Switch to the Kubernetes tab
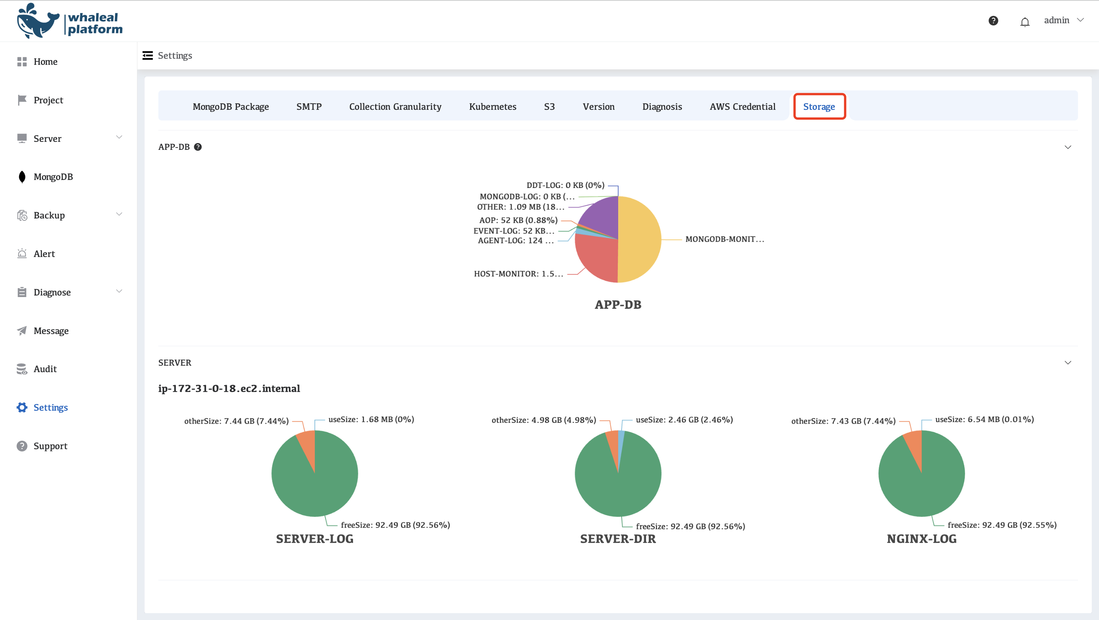Image resolution: width=1099 pixels, height=620 pixels. (492, 107)
